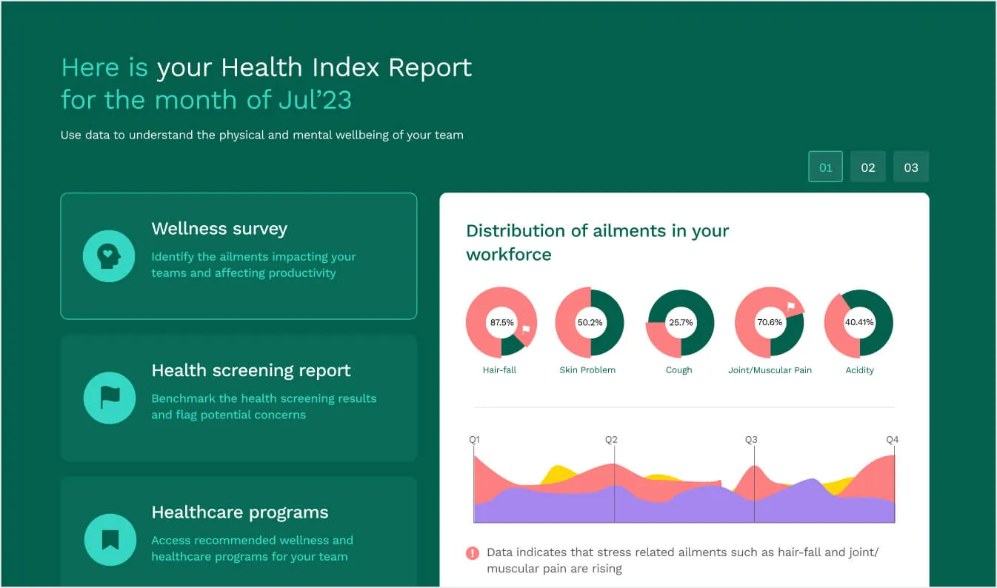Click the Q2 marker on the area chart

point(611,440)
